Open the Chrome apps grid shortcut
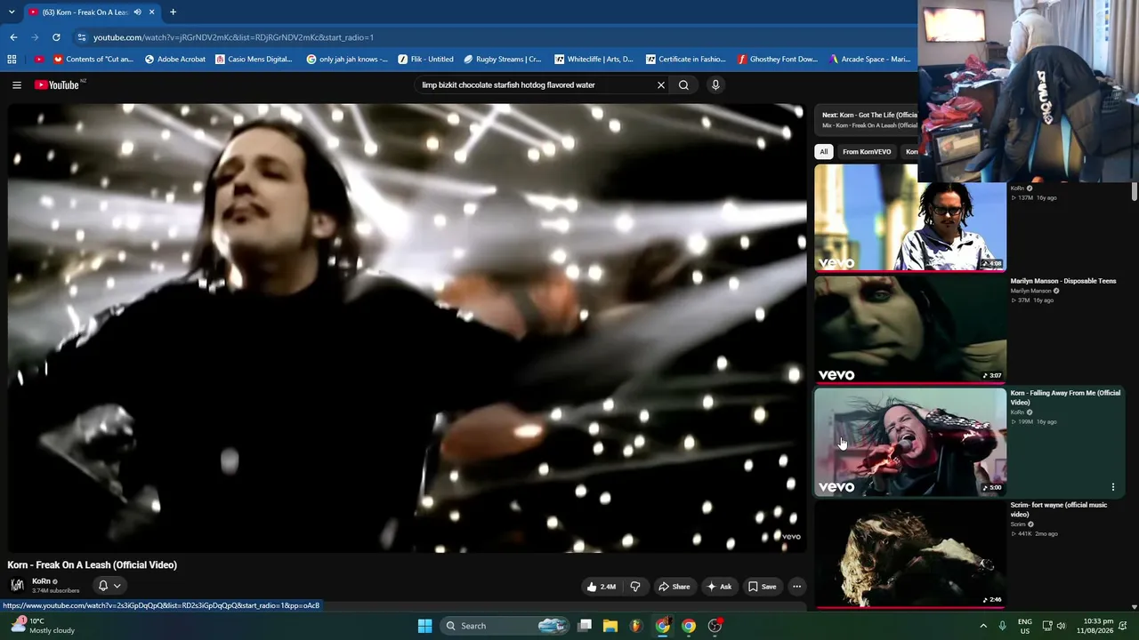The height and width of the screenshot is (640, 1139). click(x=12, y=60)
